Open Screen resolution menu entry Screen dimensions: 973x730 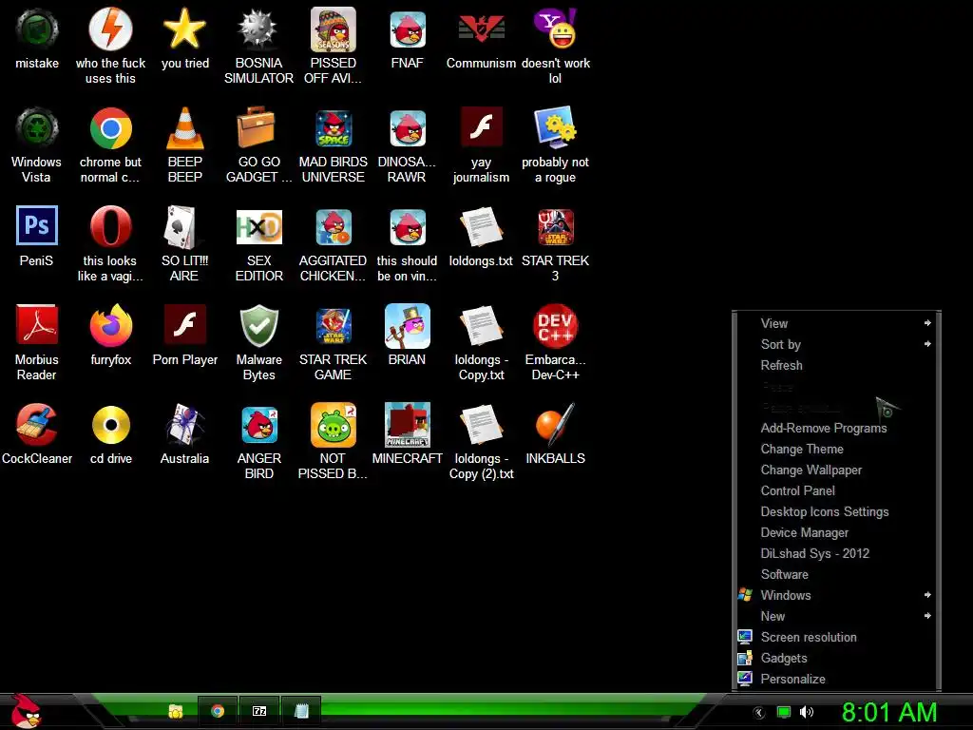pyautogui.click(x=836, y=637)
